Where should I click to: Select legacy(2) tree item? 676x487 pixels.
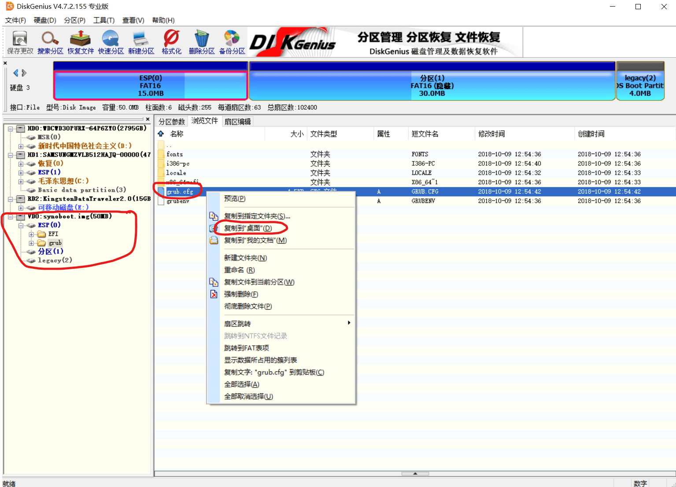55,260
